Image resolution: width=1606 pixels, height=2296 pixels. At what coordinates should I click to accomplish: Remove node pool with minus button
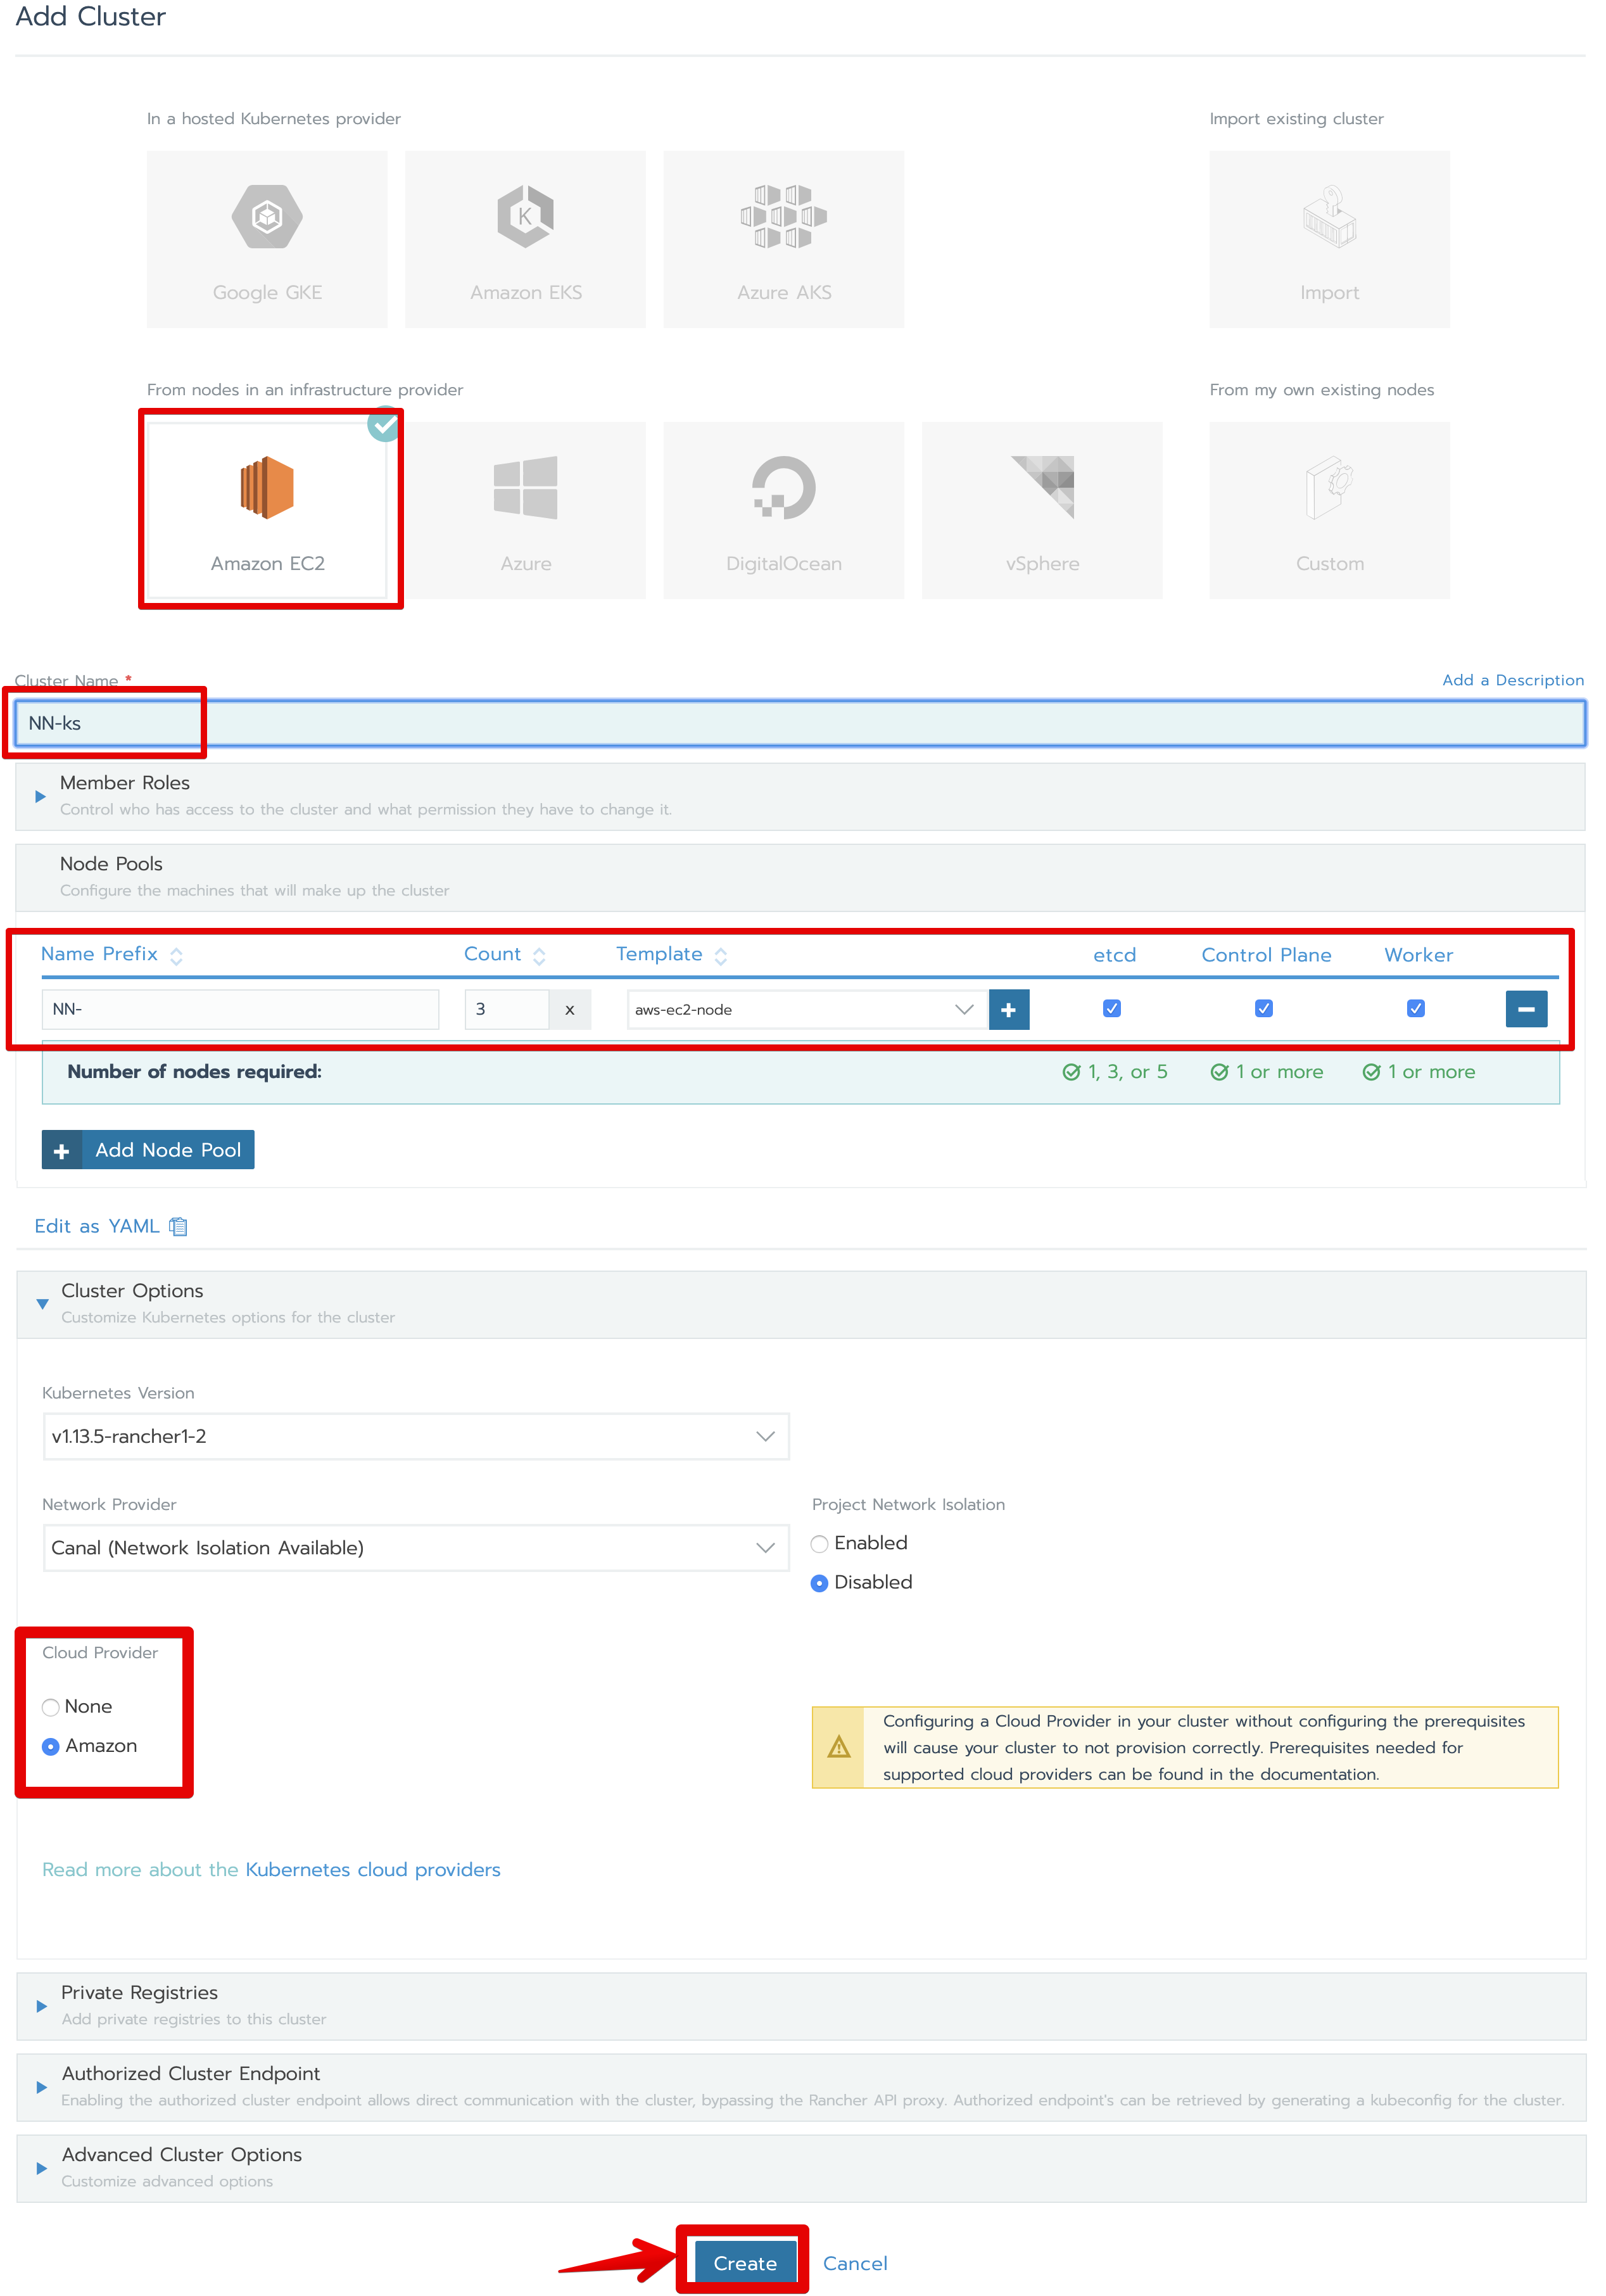point(1526,1009)
